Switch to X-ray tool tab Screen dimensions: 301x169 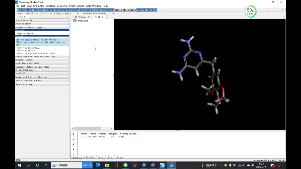coord(141,10)
